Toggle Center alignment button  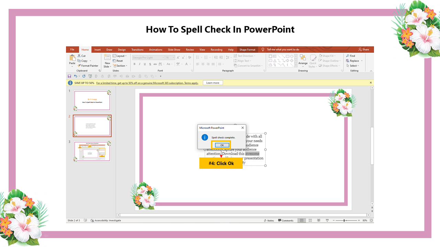click(x=203, y=64)
